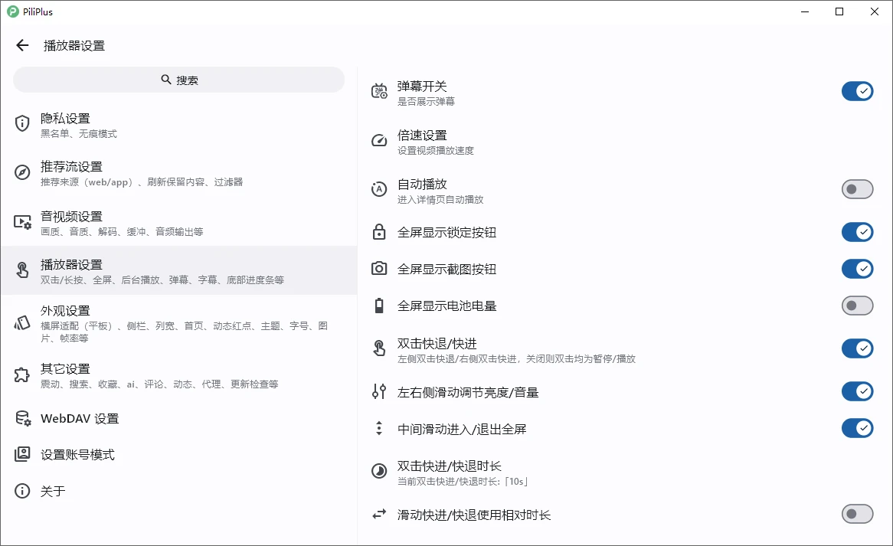The height and width of the screenshot is (546, 893).
Task: Click the 关于 info icon
Action: tap(21, 491)
